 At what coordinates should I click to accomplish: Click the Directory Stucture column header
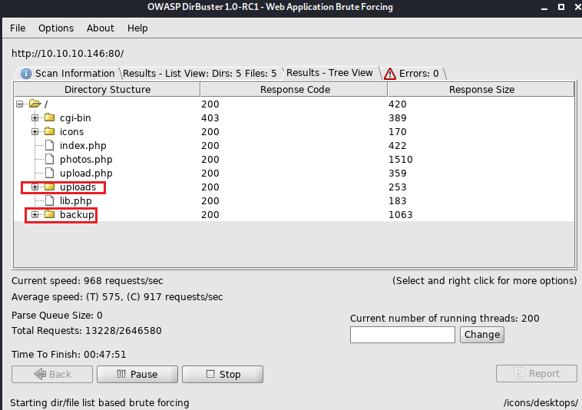pos(107,89)
